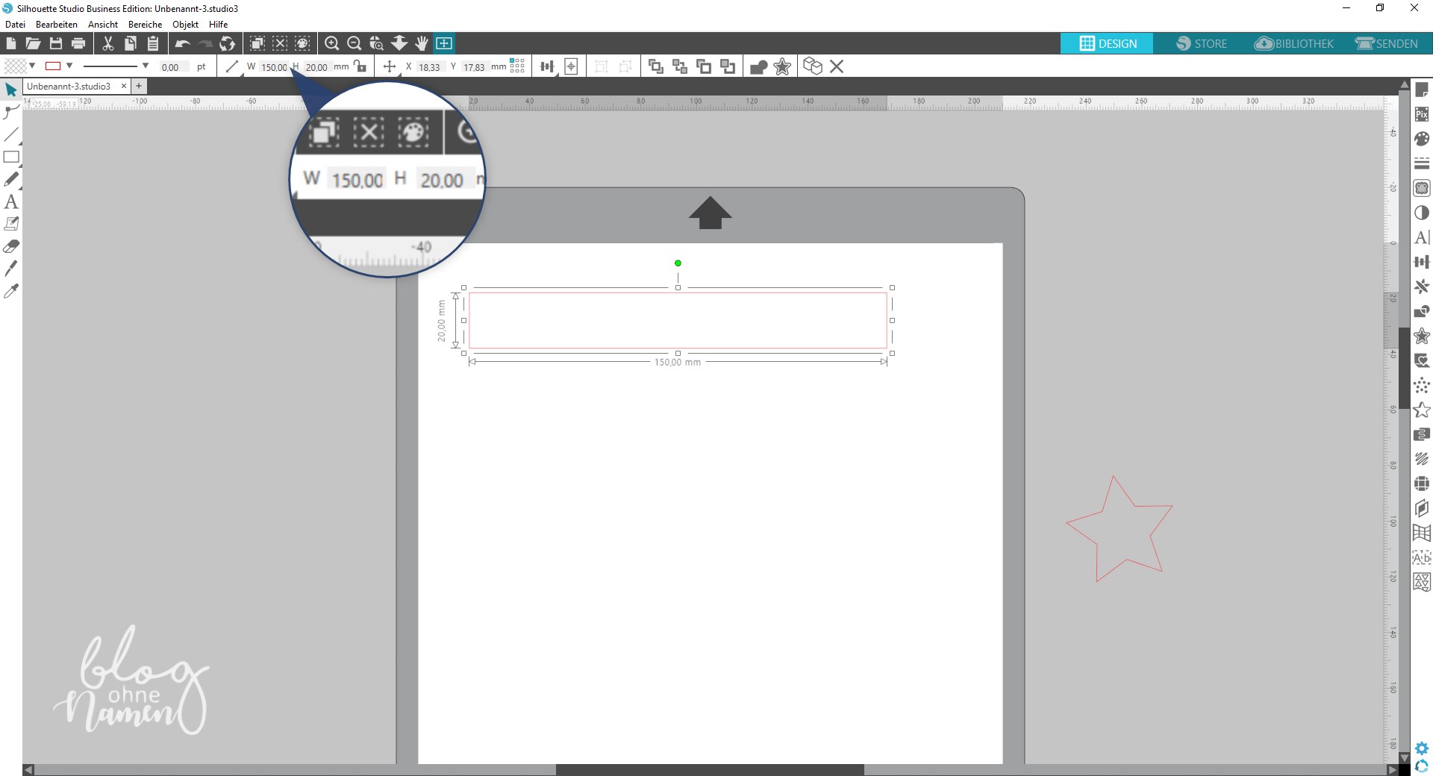Open the Objekt menu
The width and height of the screenshot is (1433, 776).
point(185,25)
